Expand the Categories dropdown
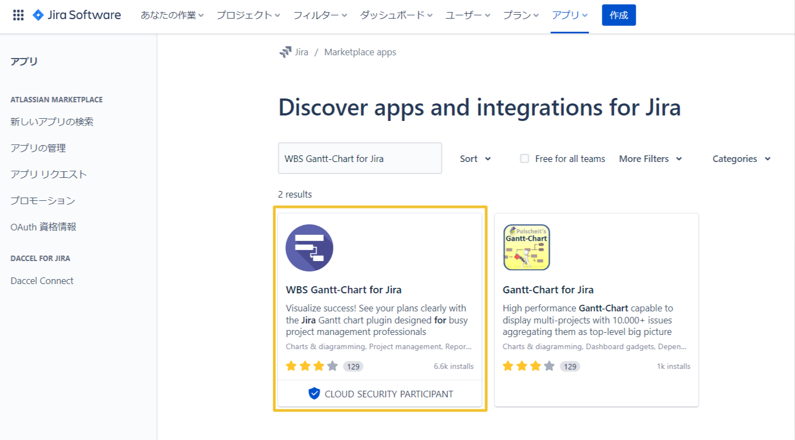This screenshot has height=440, width=795. click(x=741, y=159)
